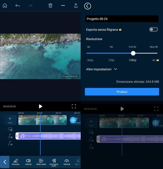Select audio track 1 note icon
This screenshot has width=163, height=169.
point(10,136)
